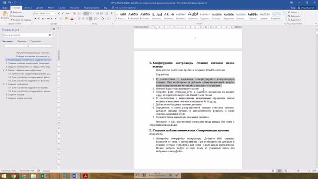Toggle show paragraph marks (¶)
Image resolution: width=318 pixels, height=179 pixels.
112,13
